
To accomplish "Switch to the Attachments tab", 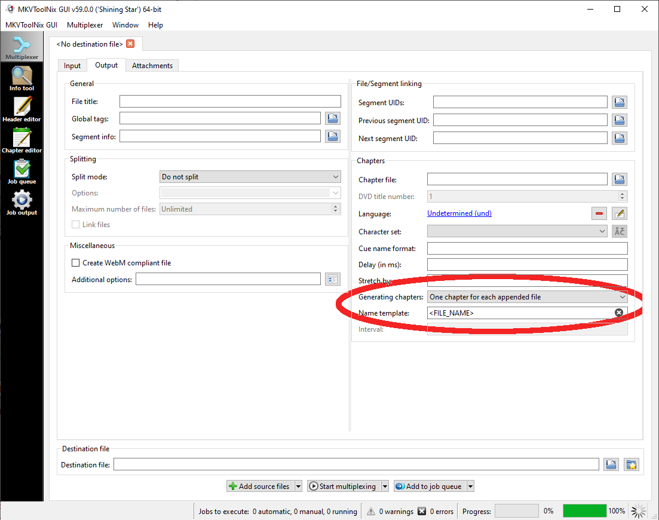I will [152, 65].
